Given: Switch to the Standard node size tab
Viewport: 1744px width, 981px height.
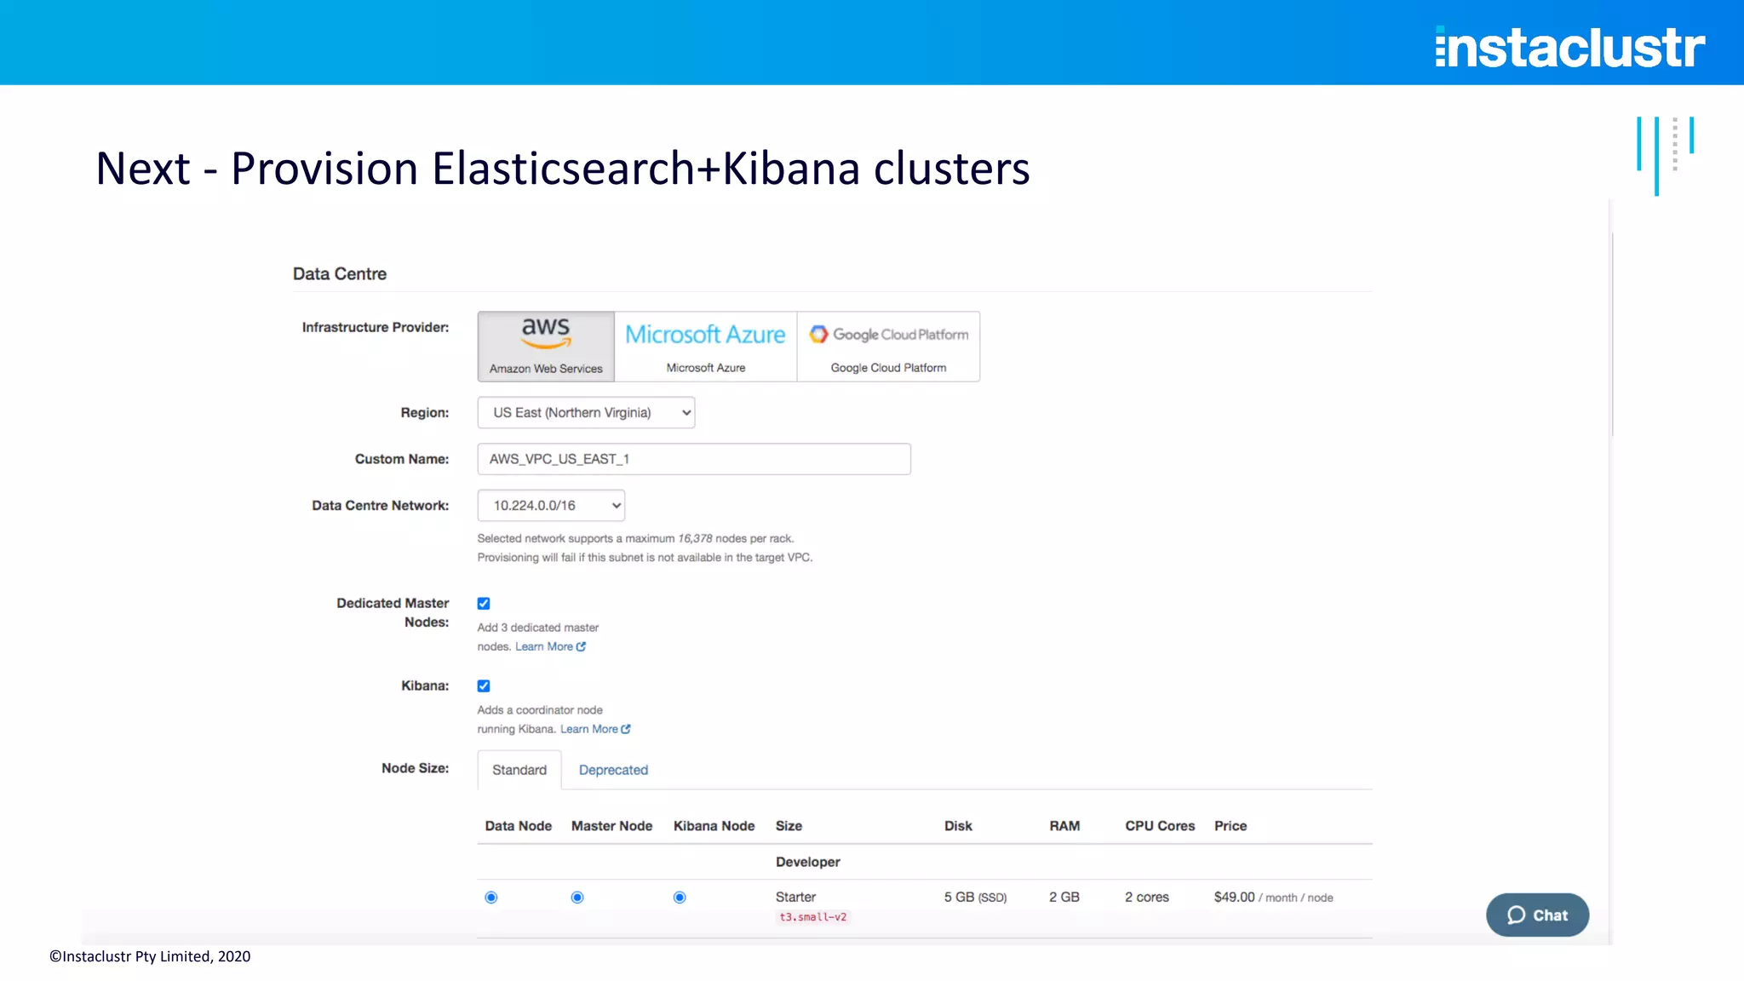Looking at the screenshot, I should point(519,770).
